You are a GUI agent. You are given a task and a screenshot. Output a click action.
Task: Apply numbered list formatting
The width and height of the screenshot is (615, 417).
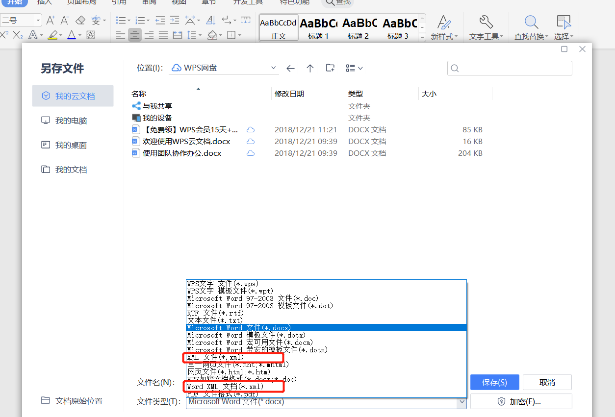tap(140, 20)
